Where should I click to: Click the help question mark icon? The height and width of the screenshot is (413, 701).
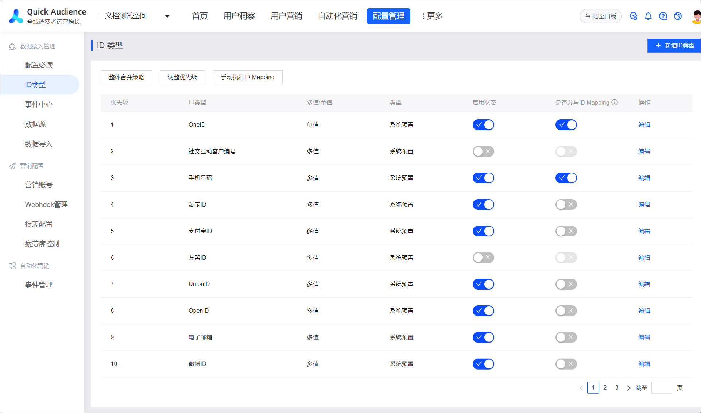(x=663, y=16)
